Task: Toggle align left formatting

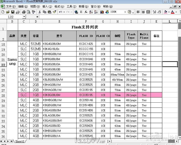Action: pyautogui.click(x=138, y=12)
